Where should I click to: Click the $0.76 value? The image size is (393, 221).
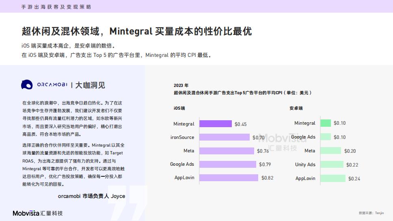(x=263, y=151)
